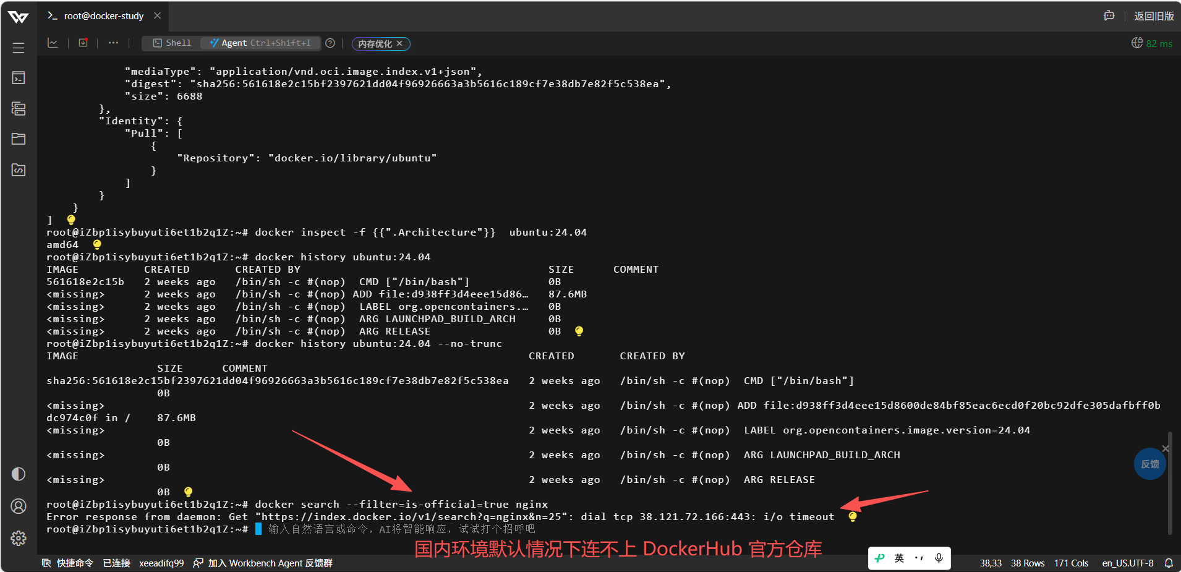The image size is (1181, 572).
Task: Click the 已连接 connection status
Action: (x=116, y=563)
